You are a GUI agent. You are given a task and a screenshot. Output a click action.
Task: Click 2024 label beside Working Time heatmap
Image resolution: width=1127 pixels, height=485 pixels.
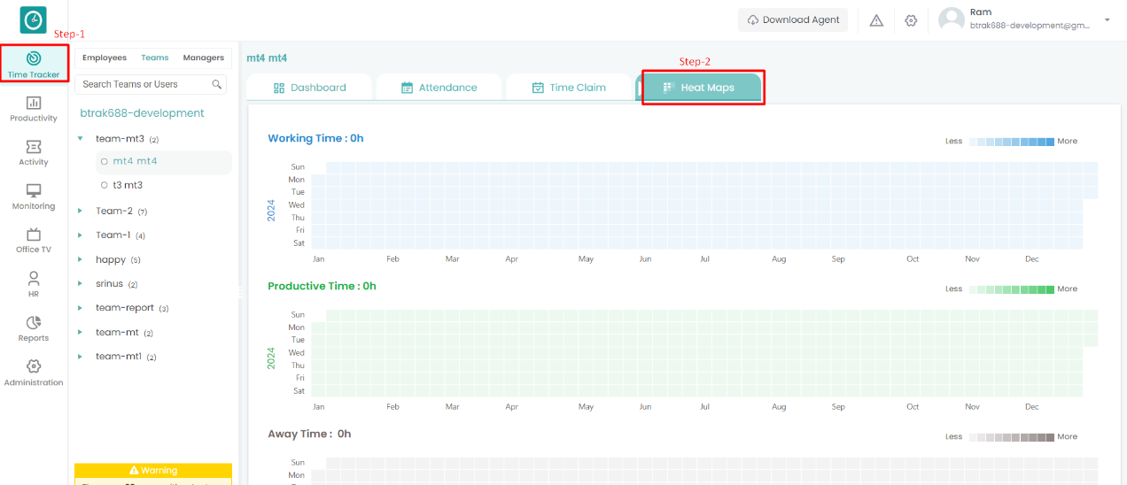[x=272, y=211]
